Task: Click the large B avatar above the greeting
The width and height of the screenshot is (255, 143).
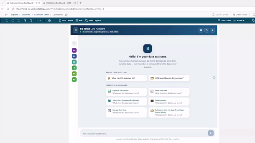Action: pyautogui.click(x=148, y=49)
